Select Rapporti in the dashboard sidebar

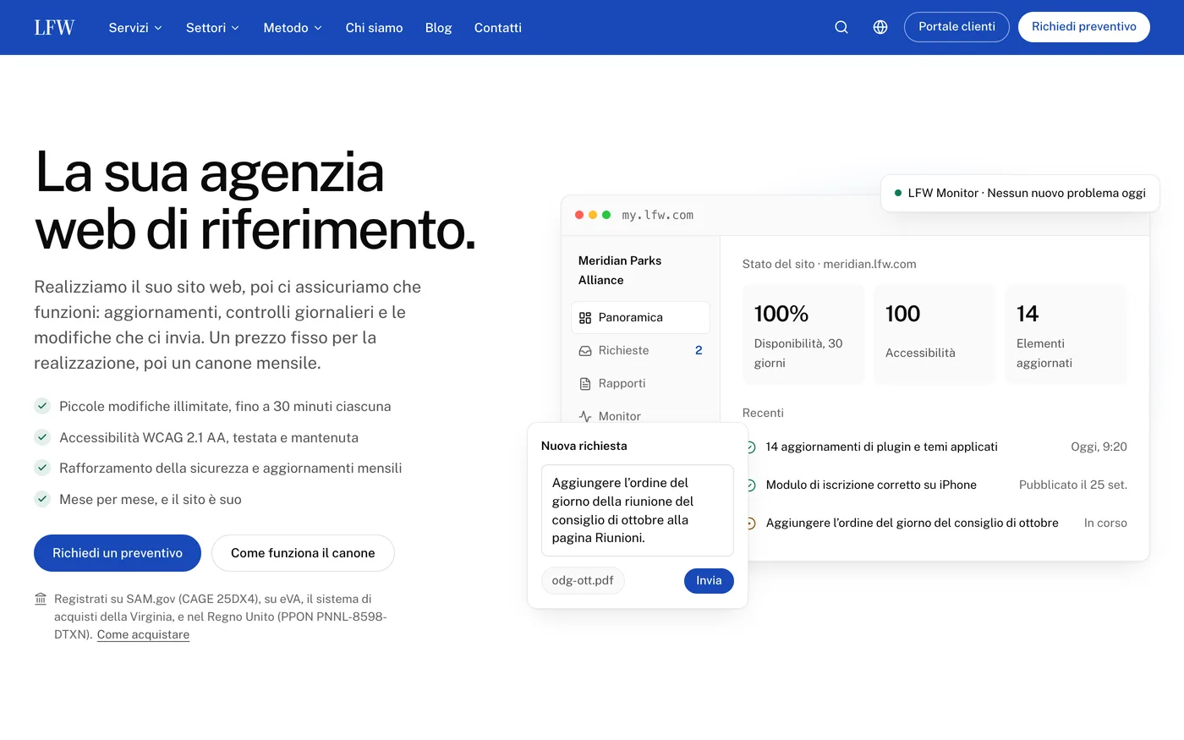point(640,384)
